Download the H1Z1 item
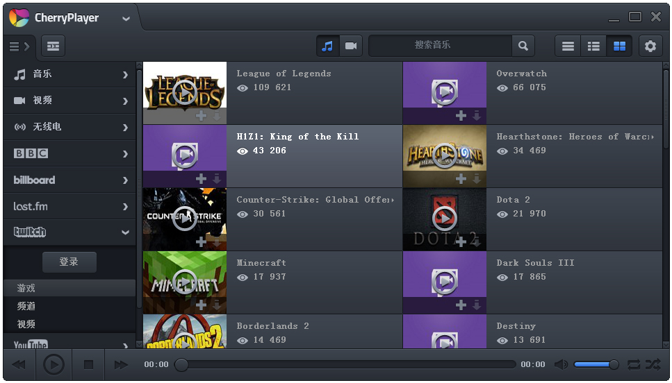Image resolution: width=672 pixels, height=383 pixels. 217,179
